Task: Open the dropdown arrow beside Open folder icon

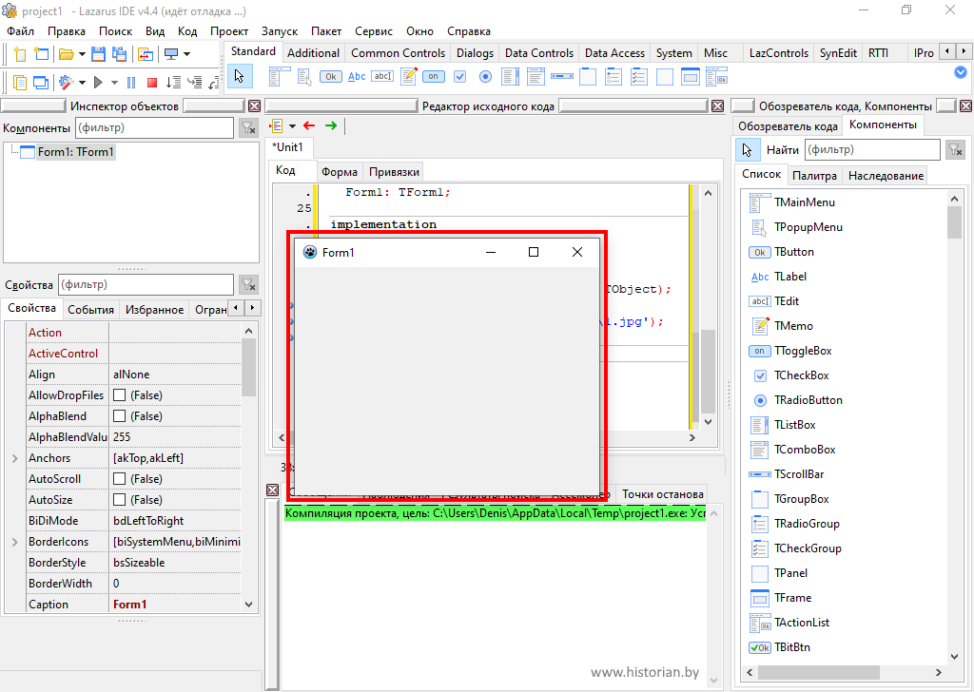Action: (x=82, y=54)
